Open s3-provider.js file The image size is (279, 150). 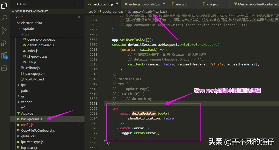(x=47, y=56)
